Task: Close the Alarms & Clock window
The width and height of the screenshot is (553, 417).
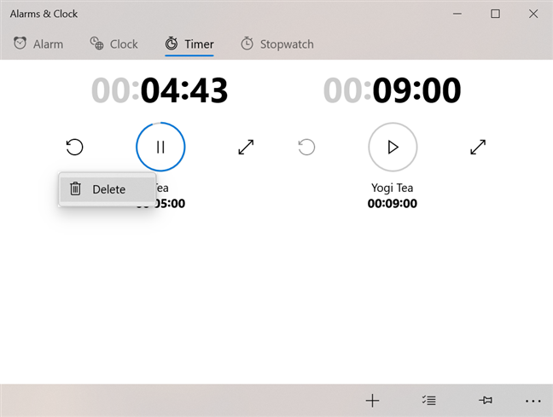Action: [x=533, y=14]
